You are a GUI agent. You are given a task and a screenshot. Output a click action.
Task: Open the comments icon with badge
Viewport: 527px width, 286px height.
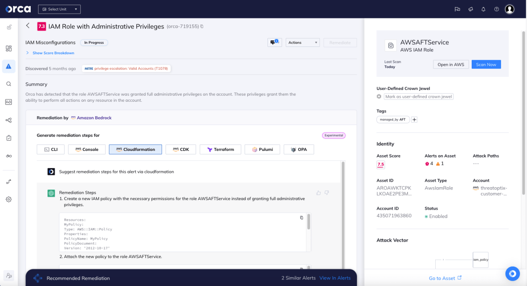click(274, 42)
